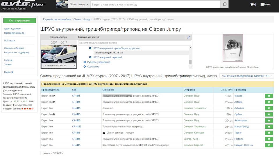
Task: Expand ШРУС наружный передний node
Action: 90,57
